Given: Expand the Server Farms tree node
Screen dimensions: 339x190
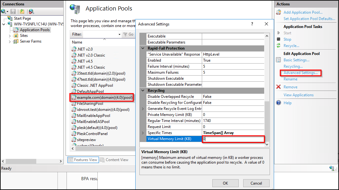Looking at the screenshot, I should click(x=9, y=42).
